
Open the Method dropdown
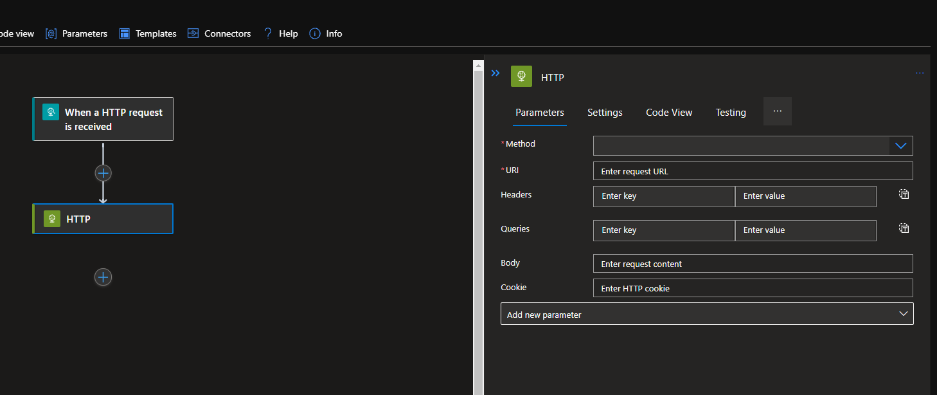click(x=900, y=145)
